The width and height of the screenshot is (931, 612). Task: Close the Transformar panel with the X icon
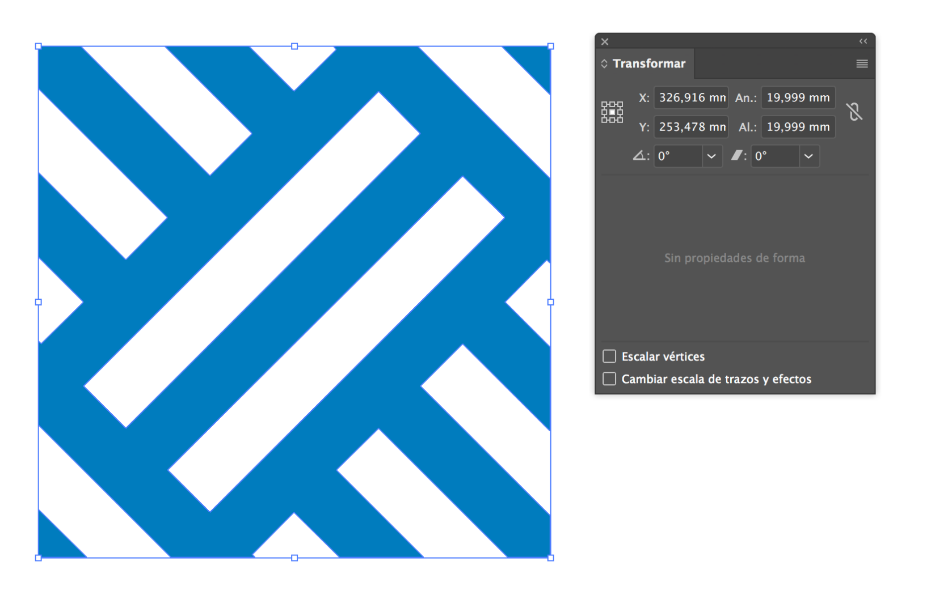coord(605,41)
